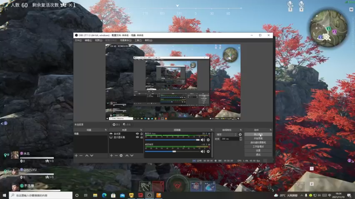Screen dimensions: 355x199
Task: Adjust microphone volume slider
Action: coord(172,140)
